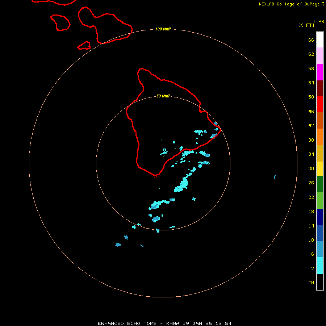Click the legend value 34
Screen dimensions: 326x326
click(x=311, y=154)
